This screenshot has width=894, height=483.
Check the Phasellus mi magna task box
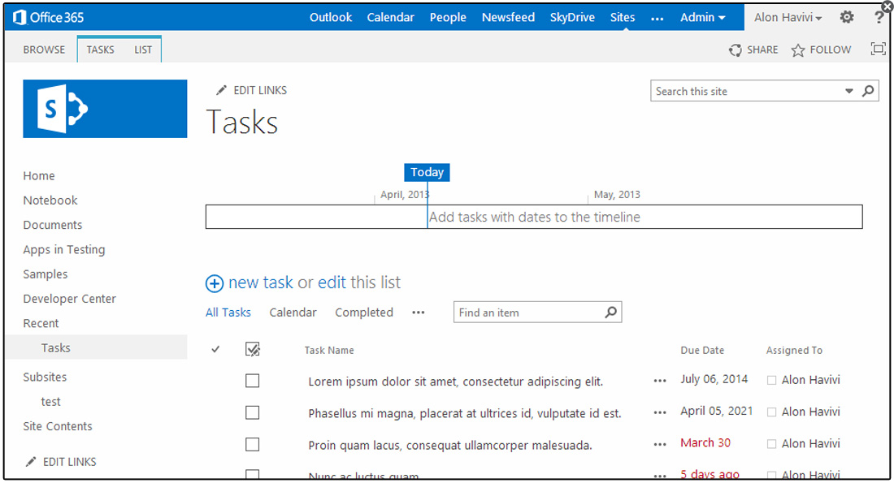pos(252,412)
